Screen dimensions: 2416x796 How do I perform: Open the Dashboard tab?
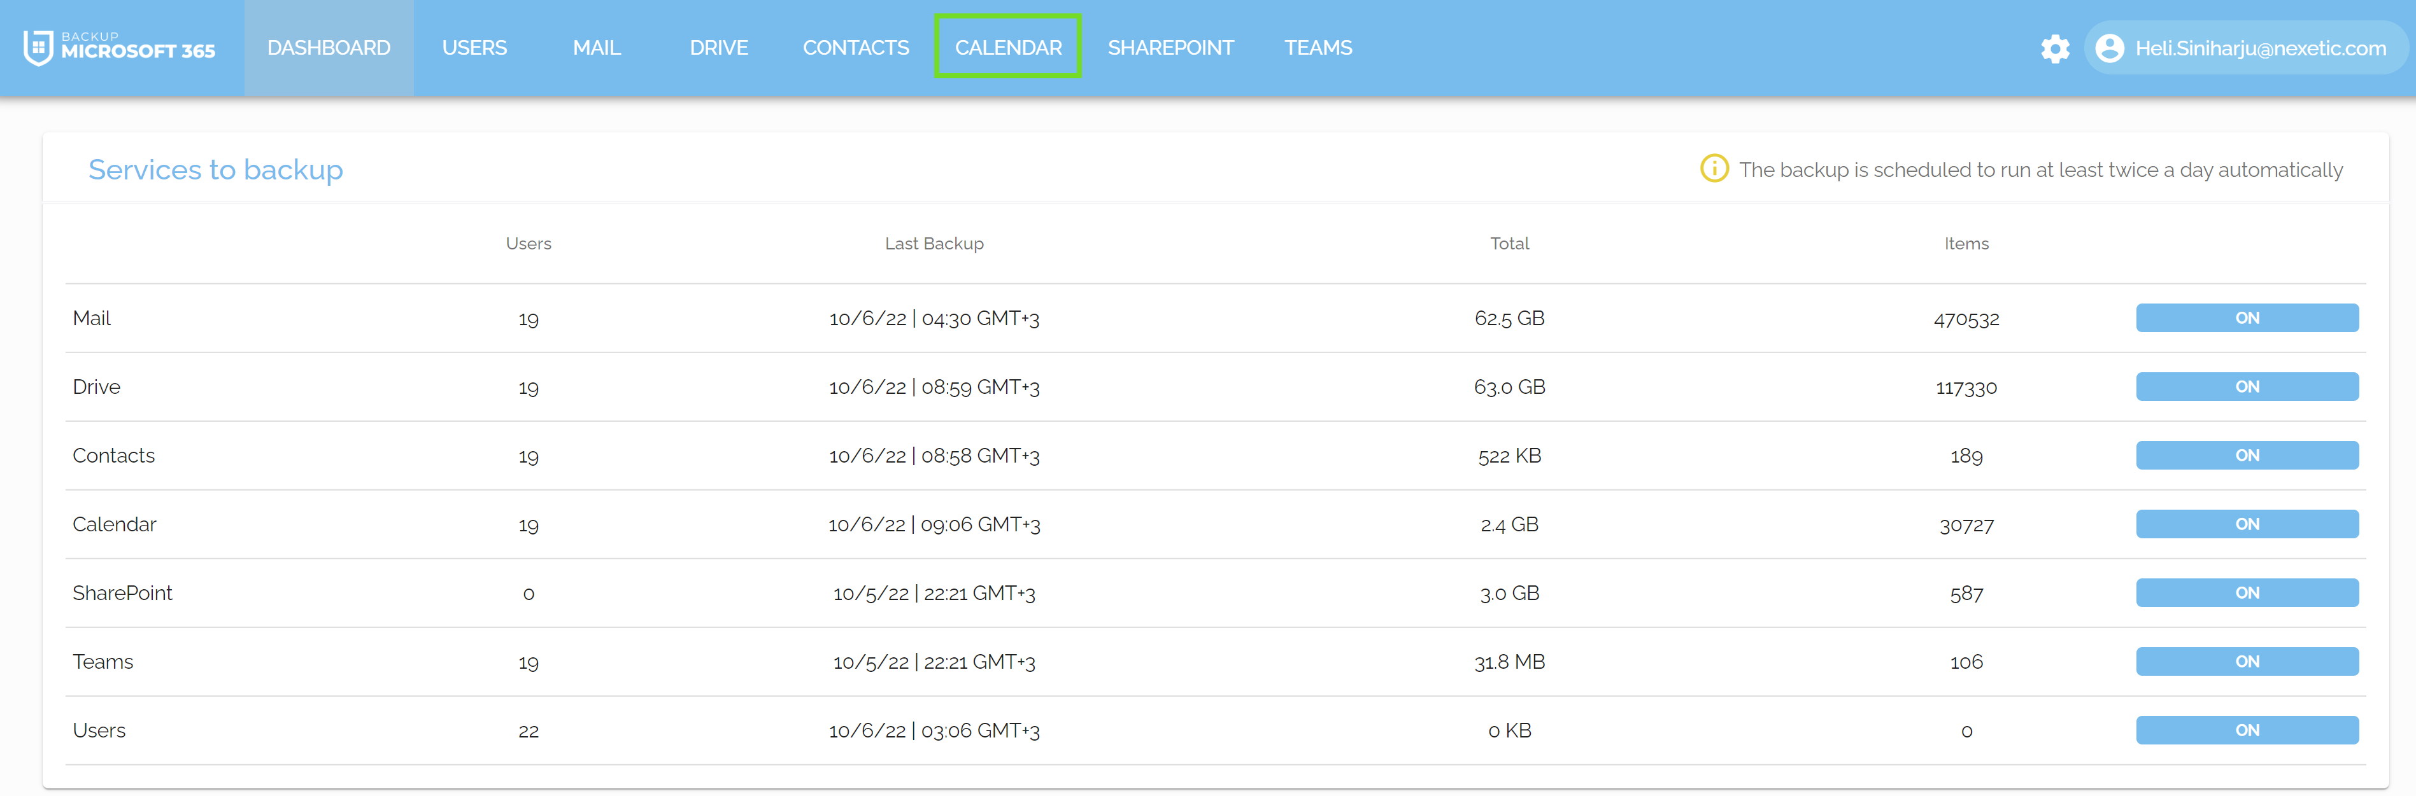(328, 48)
